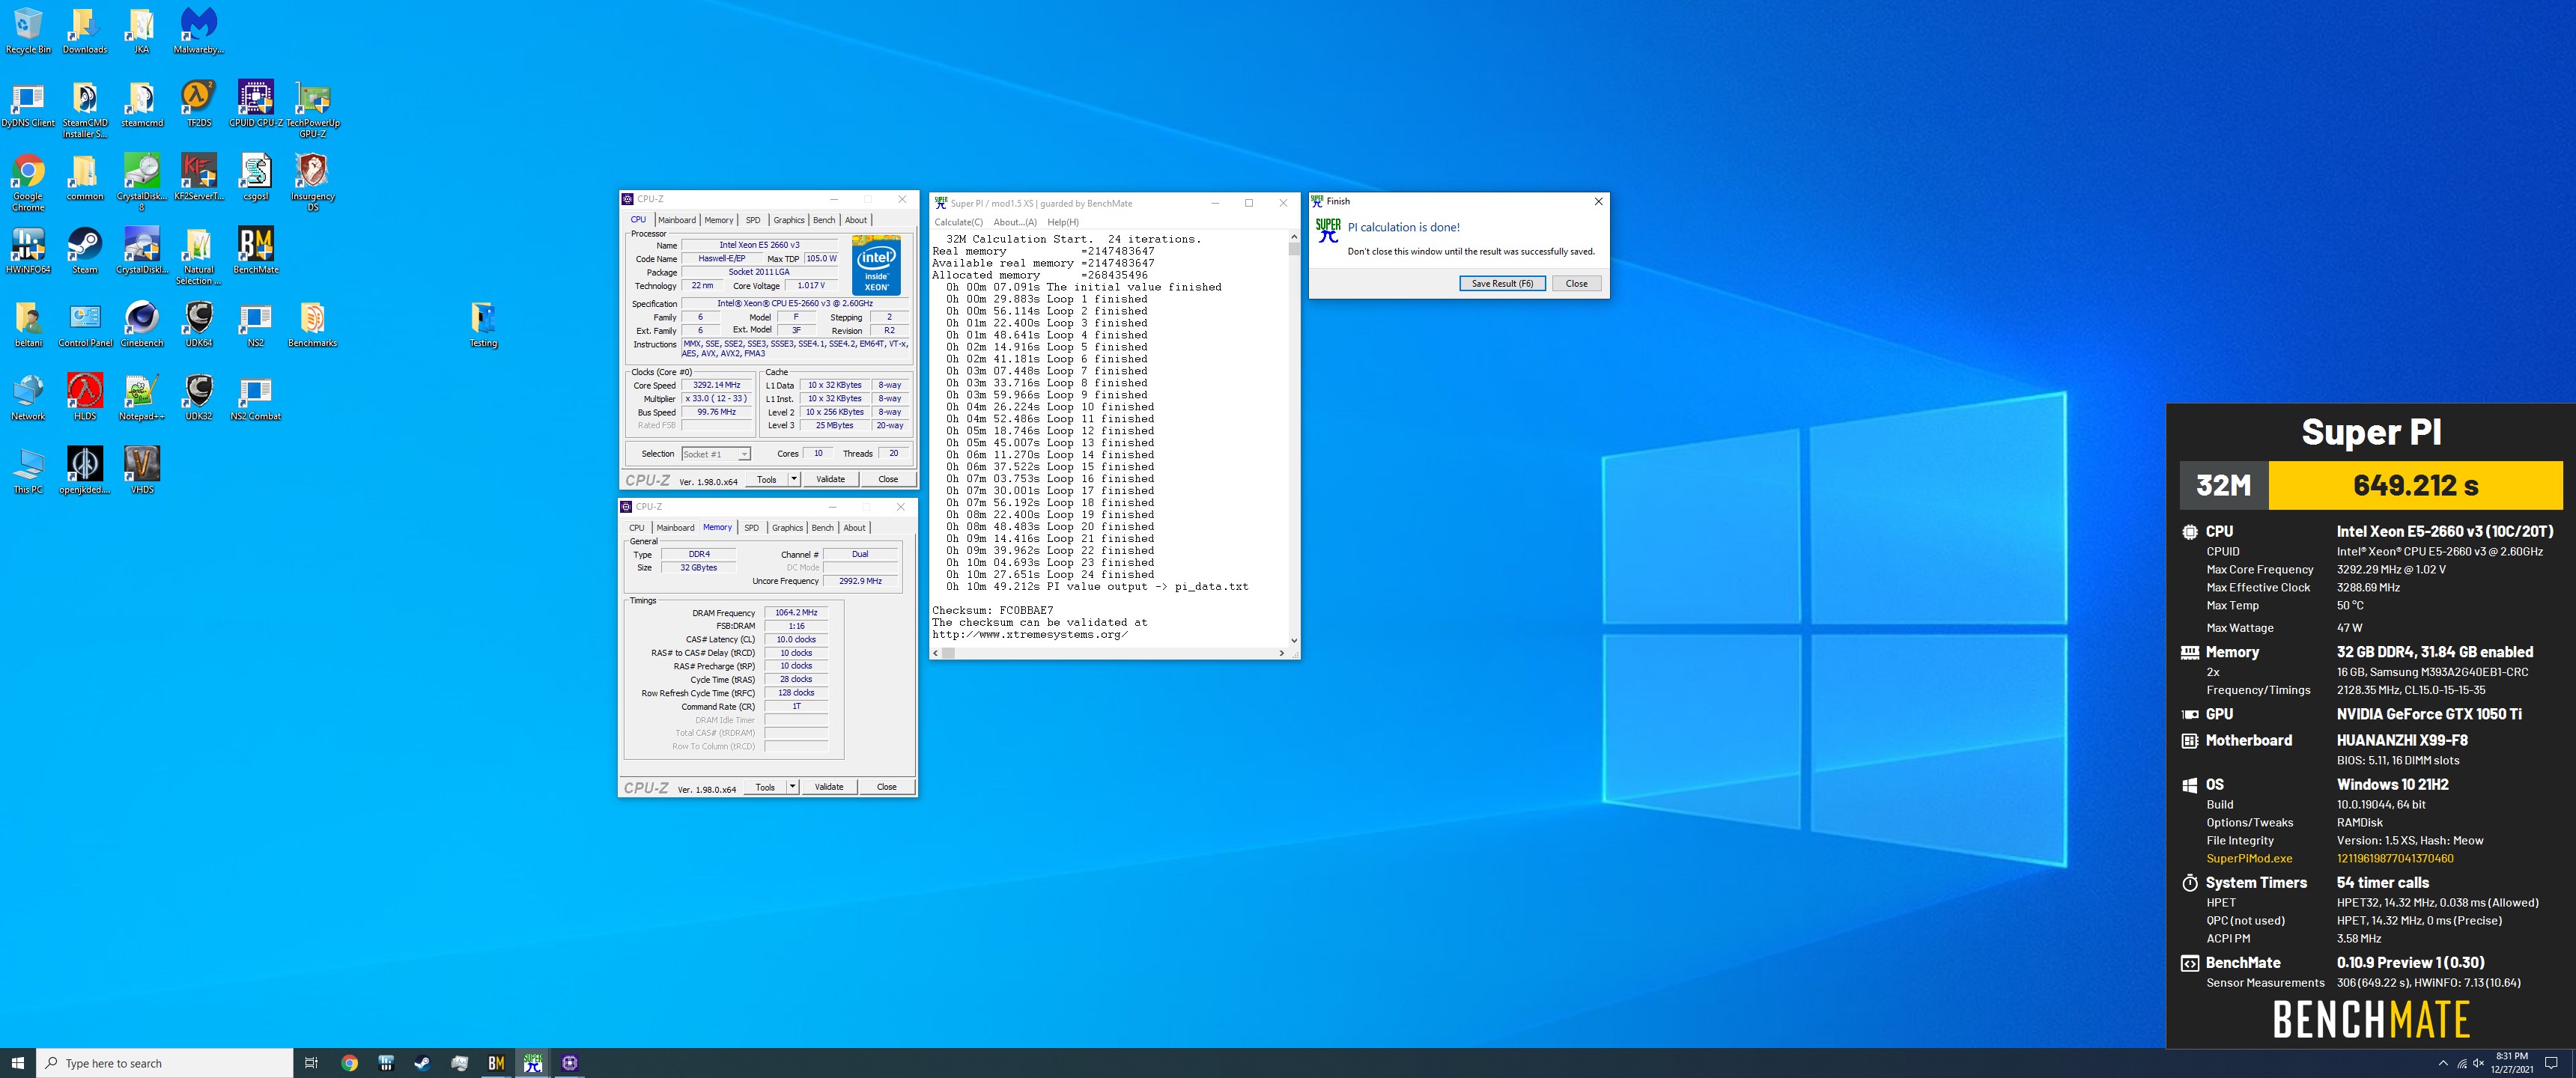Switch to About tab in CPU-Z memory window
The image size is (2576, 1078).
coord(855,528)
